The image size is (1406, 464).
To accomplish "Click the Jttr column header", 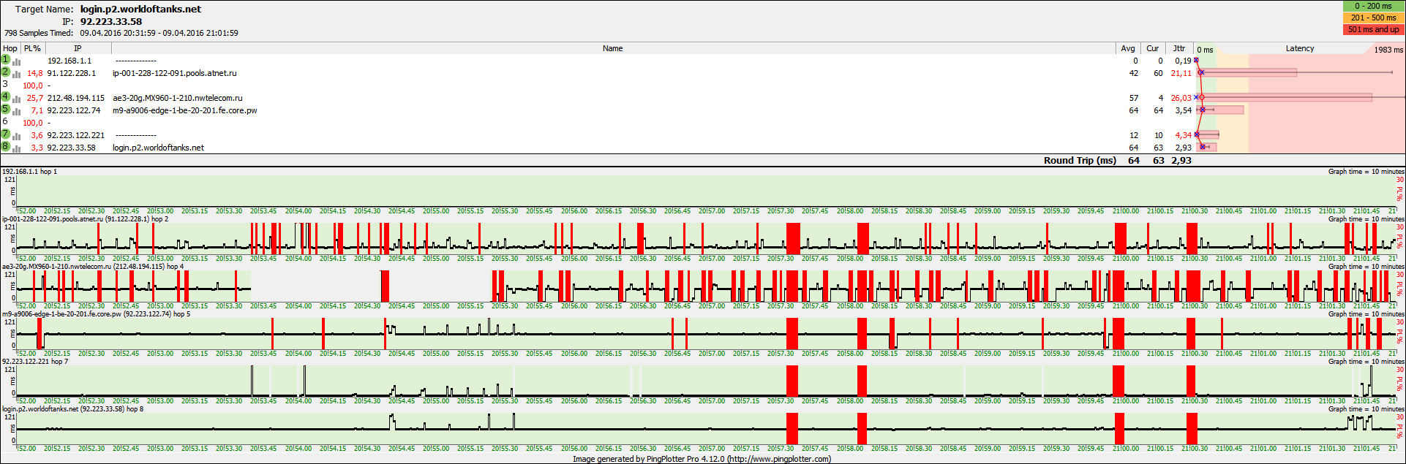I will 1178,48.
